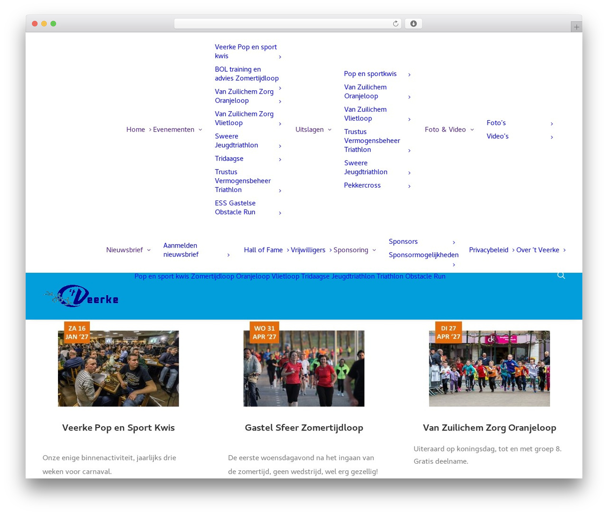Viewport: 608px width, 515px height.
Task: Click the browser address bar field
Action: pos(288,24)
